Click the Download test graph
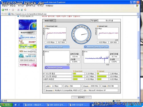Screen dimensions: 143x107 pyautogui.click(x=55, y=33)
